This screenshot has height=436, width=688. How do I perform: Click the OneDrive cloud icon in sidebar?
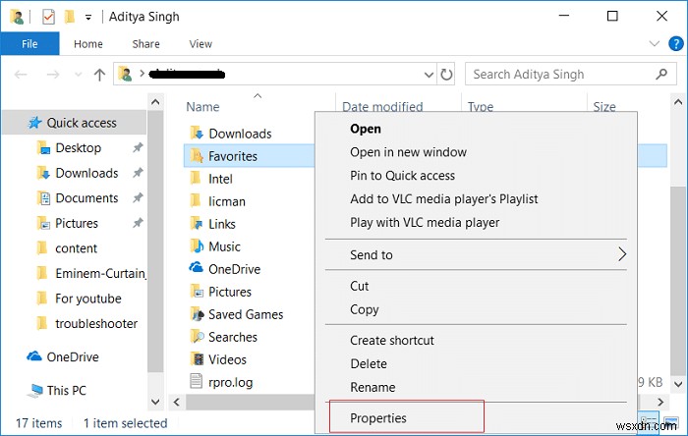(x=35, y=357)
